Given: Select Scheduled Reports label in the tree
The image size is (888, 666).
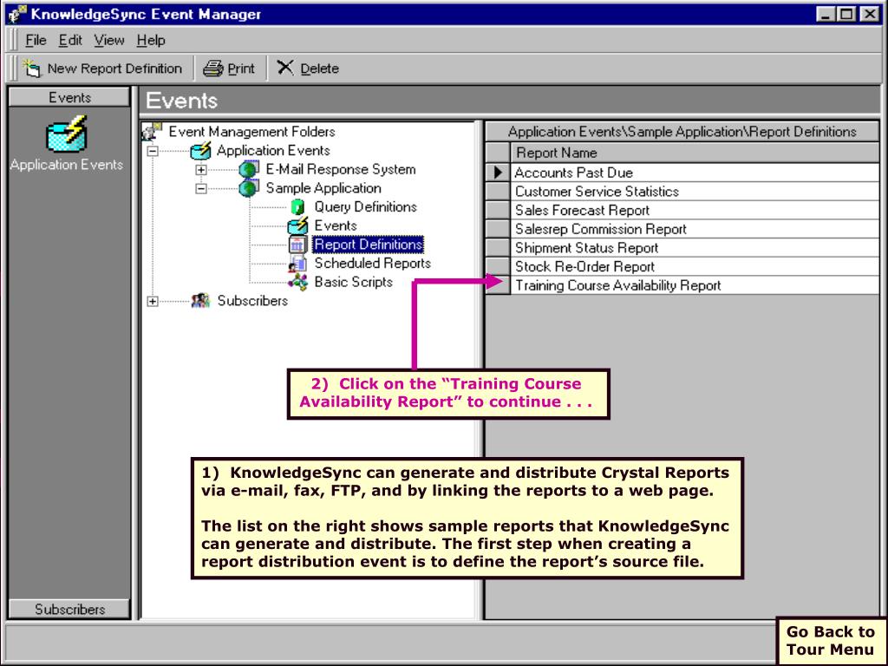Looking at the screenshot, I should pyautogui.click(x=373, y=263).
